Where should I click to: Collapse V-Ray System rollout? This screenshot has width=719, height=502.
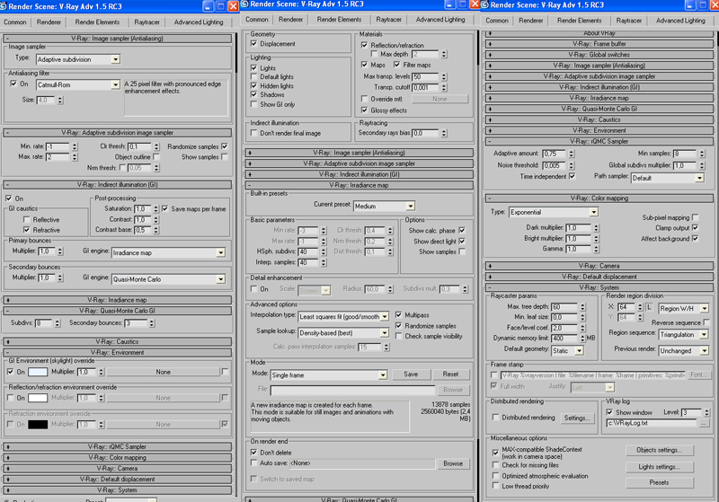pos(599,287)
